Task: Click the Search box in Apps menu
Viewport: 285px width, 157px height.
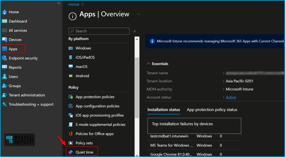Action: (99, 31)
